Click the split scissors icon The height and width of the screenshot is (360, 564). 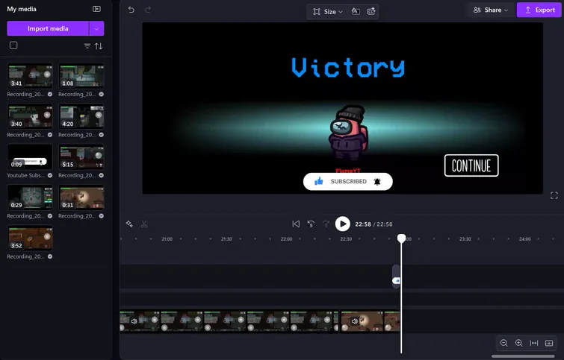point(144,224)
